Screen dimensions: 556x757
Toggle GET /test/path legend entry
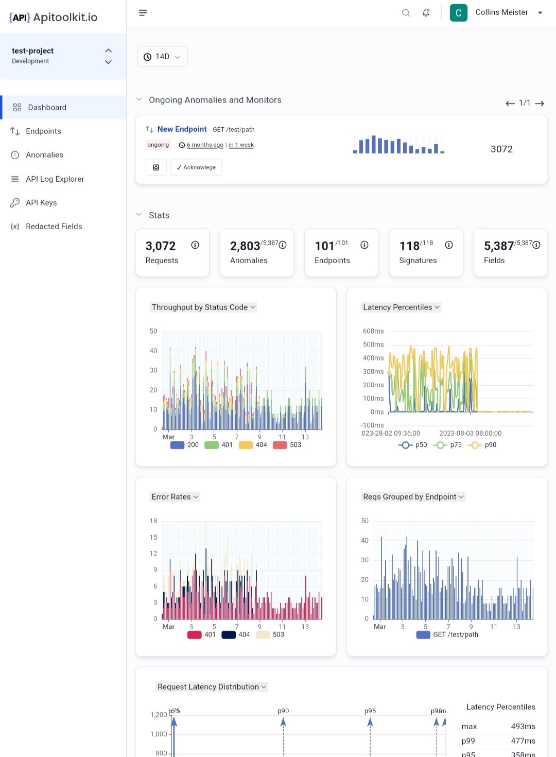[x=447, y=635]
